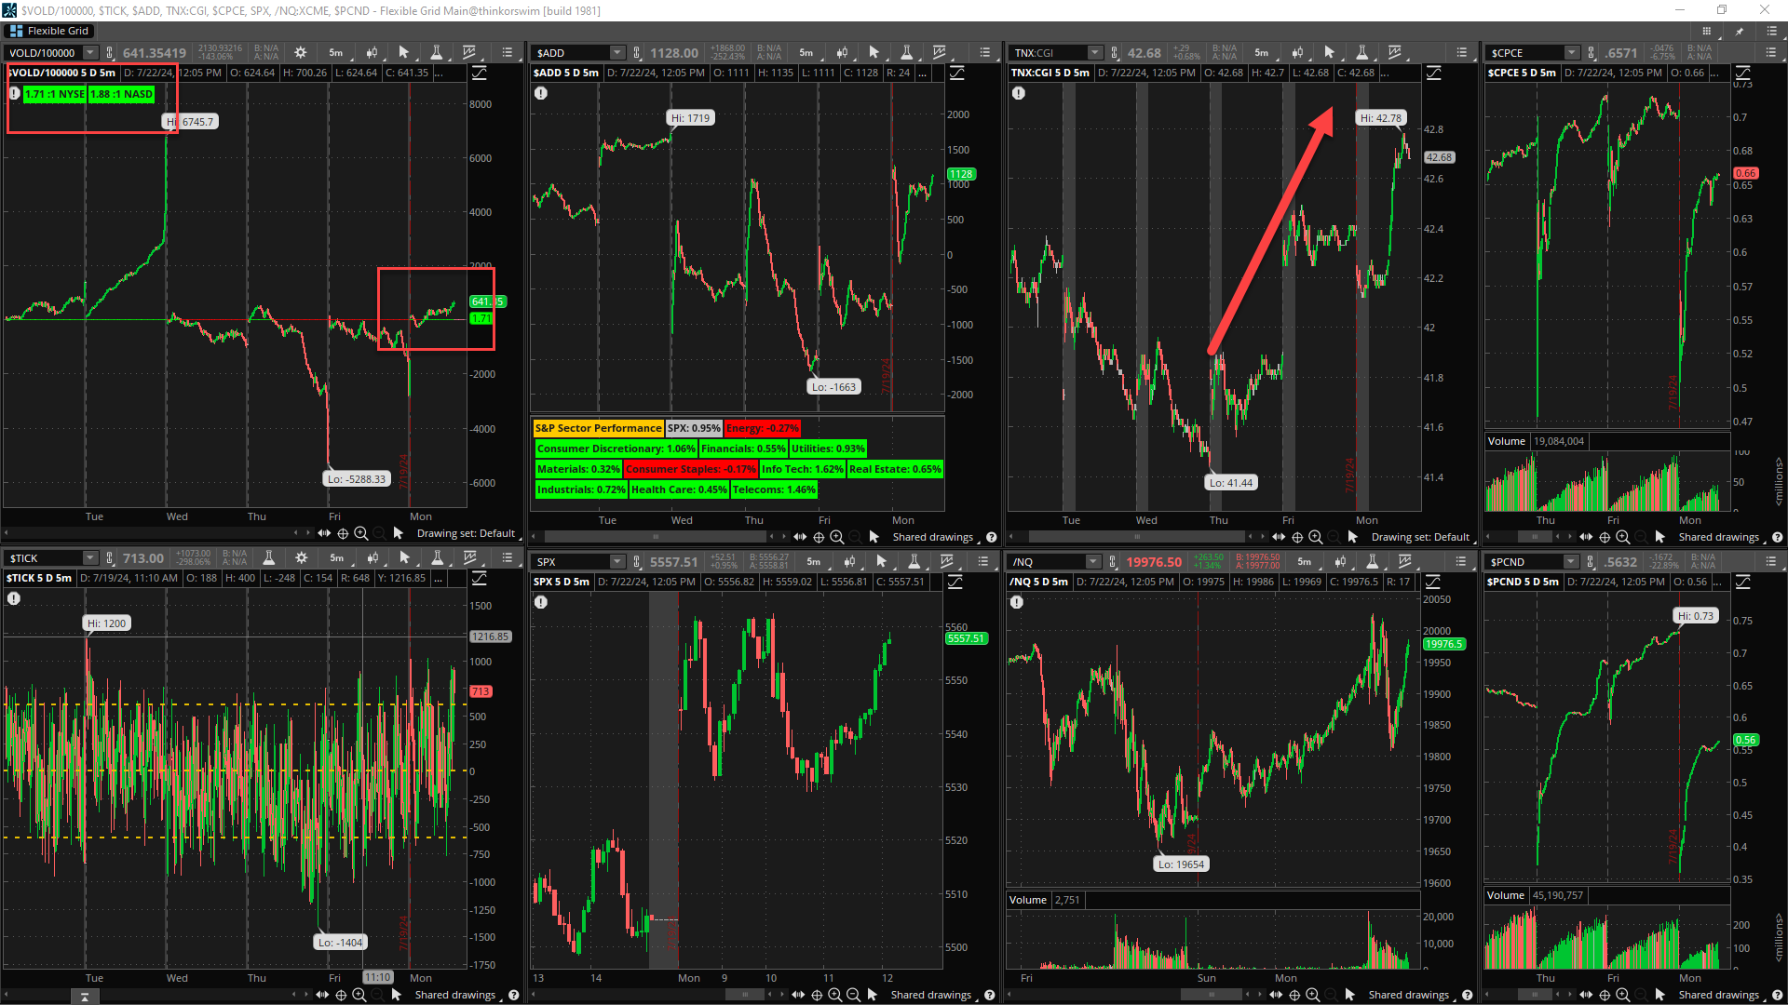This screenshot has width=1788, height=1005.
Task: Click 'Shared drawings' under the $SCPCE chart
Action: coord(1718,537)
